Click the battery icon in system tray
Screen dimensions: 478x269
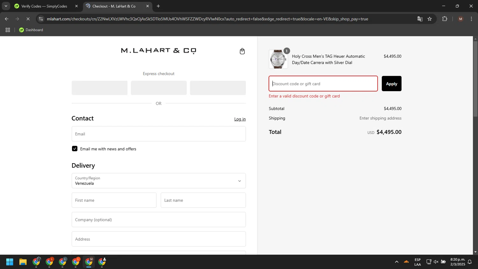click(x=443, y=262)
